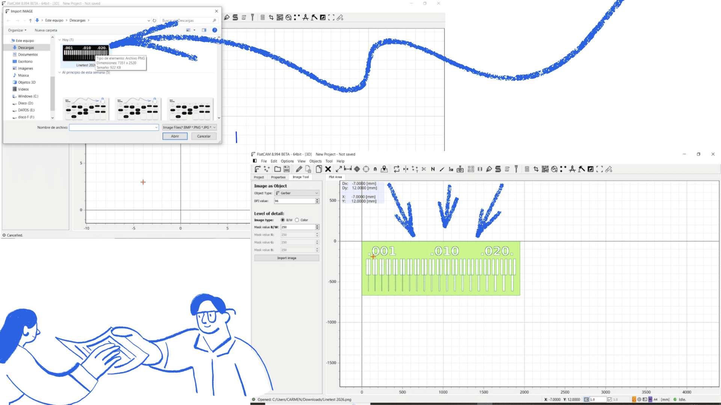Select the B/W image type radio
This screenshot has height=405, width=721.
click(283, 220)
